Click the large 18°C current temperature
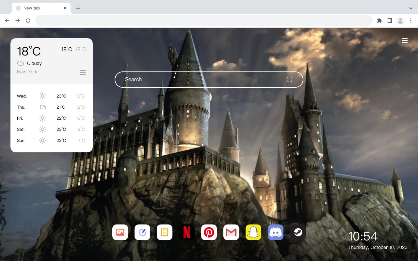Screen dimensions: 418x261 (x=29, y=51)
